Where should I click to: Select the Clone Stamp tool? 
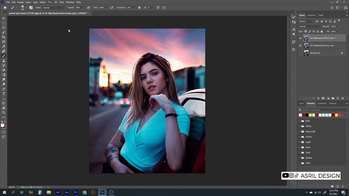(x=4, y=60)
